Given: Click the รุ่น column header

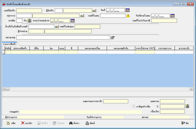Looking at the screenshot, I should pos(51,48).
